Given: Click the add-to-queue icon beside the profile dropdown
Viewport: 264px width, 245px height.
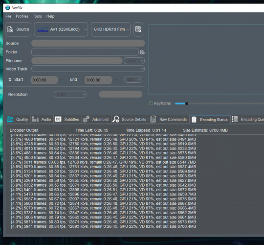Looking at the screenshot, I should tap(138, 29).
